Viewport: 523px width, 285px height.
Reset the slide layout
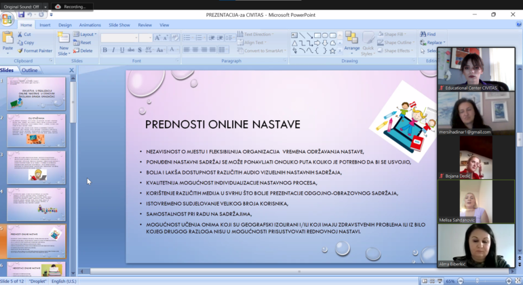pos(82,43)
